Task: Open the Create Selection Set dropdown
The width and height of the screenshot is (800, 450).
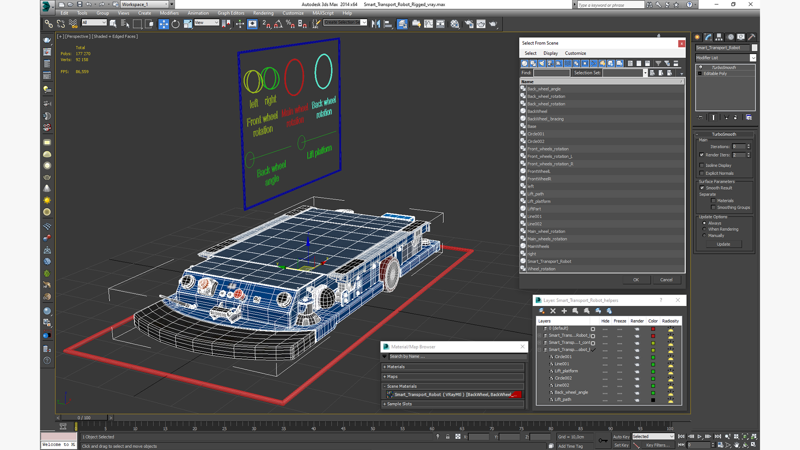Action: 365,22
